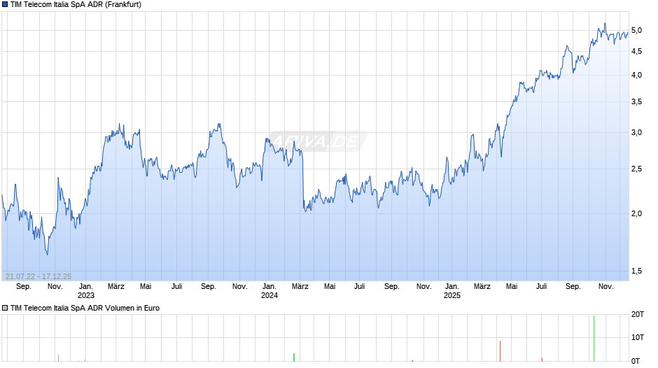This screenshot has height=368, width=658.
Task: Click the 1,5 price axis label
Action: point(636,271)
